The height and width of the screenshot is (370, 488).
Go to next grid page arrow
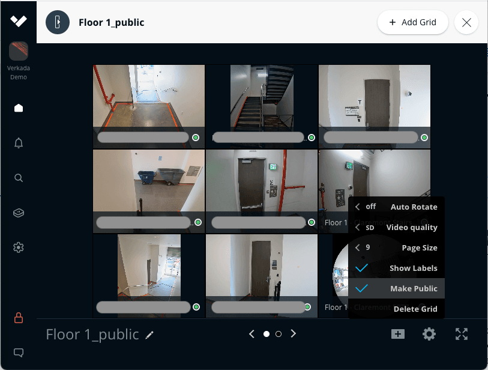coord(294,334)
